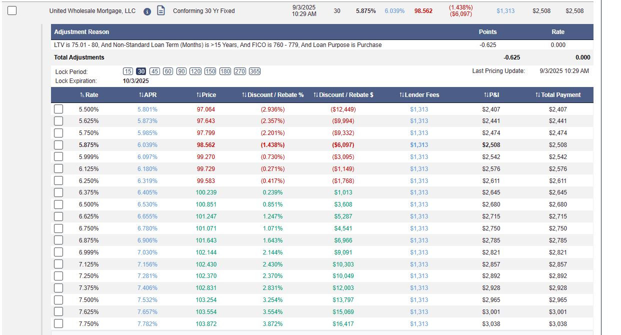
Task: Choose the 30 day lock period
Action: tap(141, 71)
